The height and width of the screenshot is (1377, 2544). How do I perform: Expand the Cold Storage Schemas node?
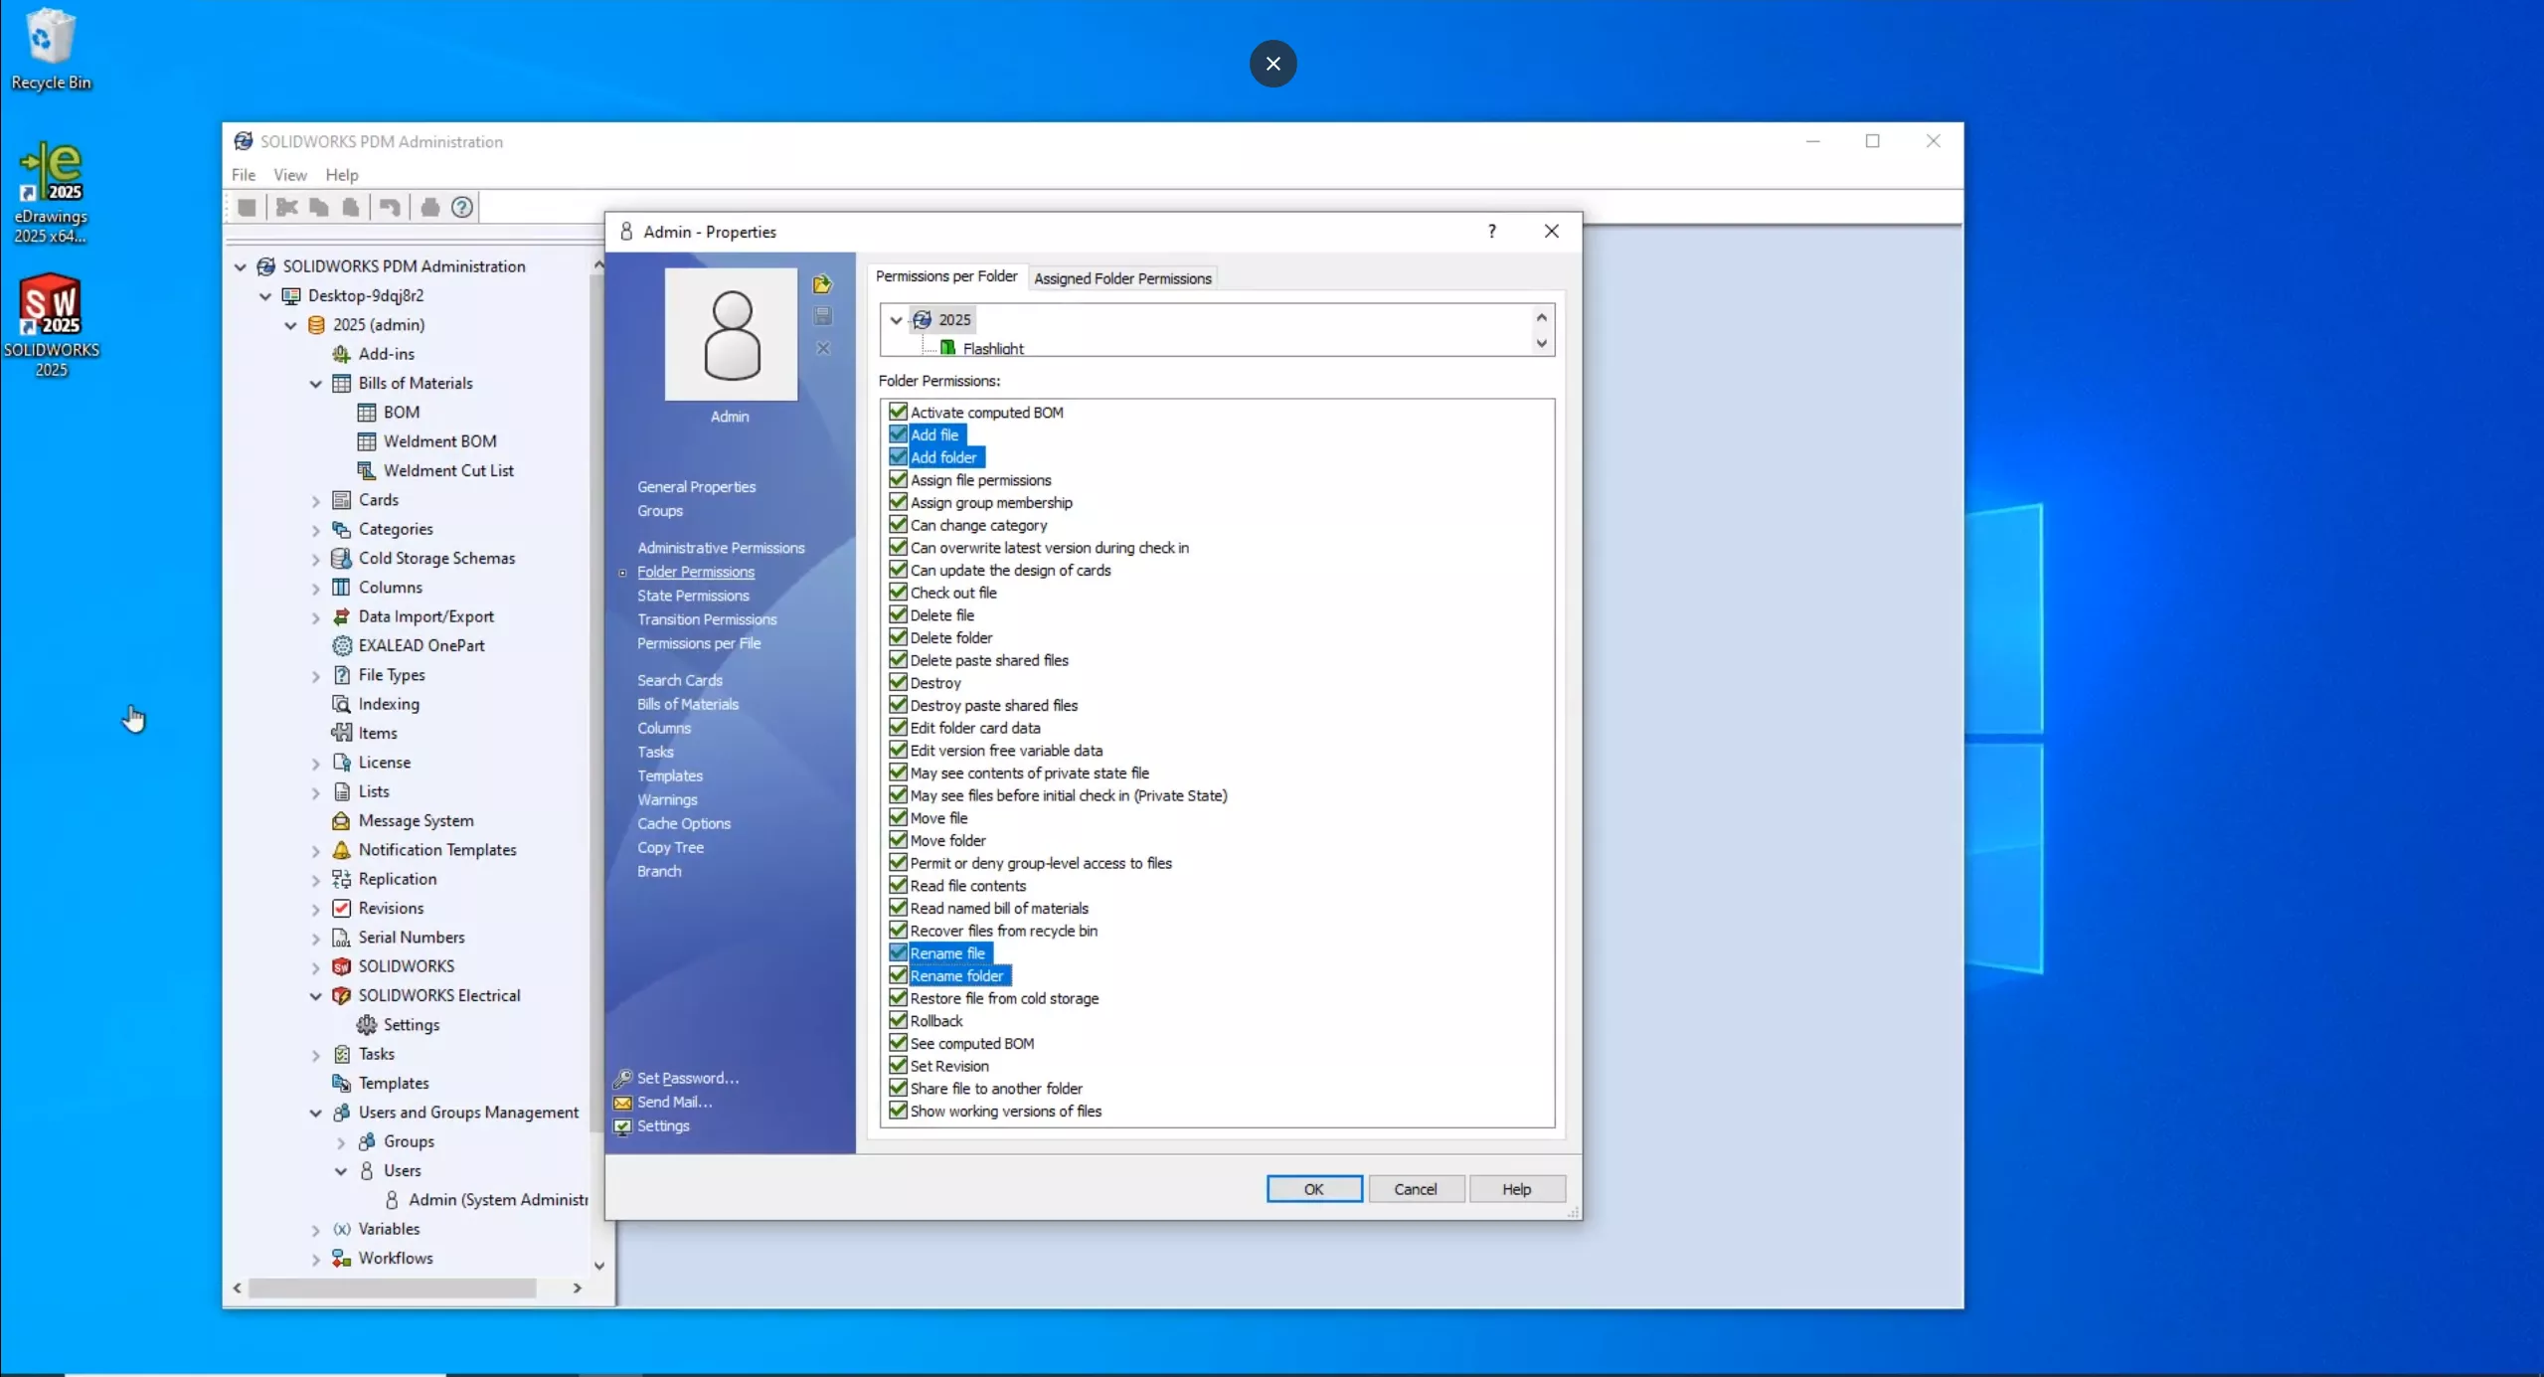click(315, 560)
